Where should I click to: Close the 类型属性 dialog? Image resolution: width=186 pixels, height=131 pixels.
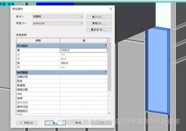pos(111,9)
